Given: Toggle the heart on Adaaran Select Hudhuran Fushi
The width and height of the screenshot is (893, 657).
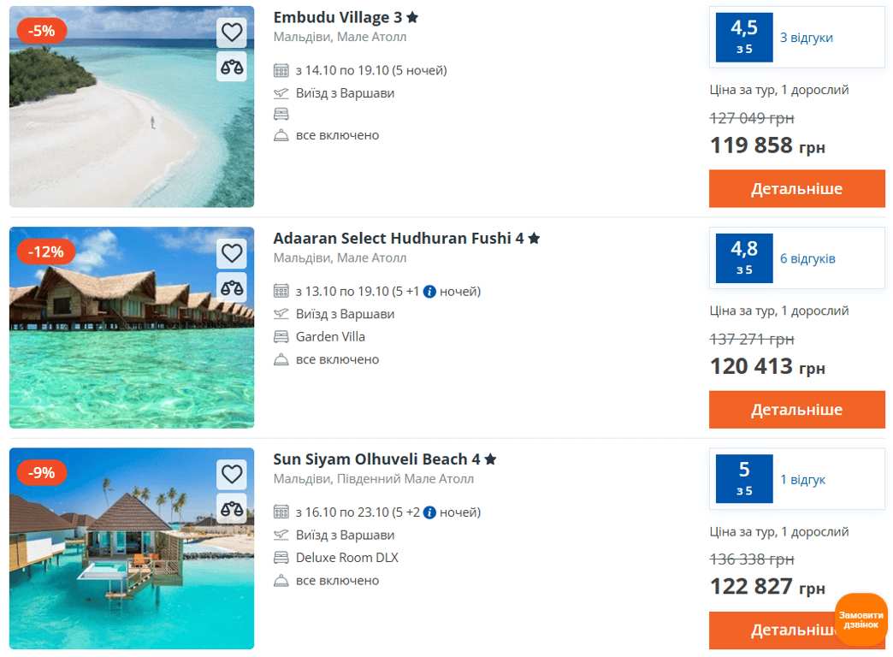Looking at the screenshot, I should [x=231, y=253].
